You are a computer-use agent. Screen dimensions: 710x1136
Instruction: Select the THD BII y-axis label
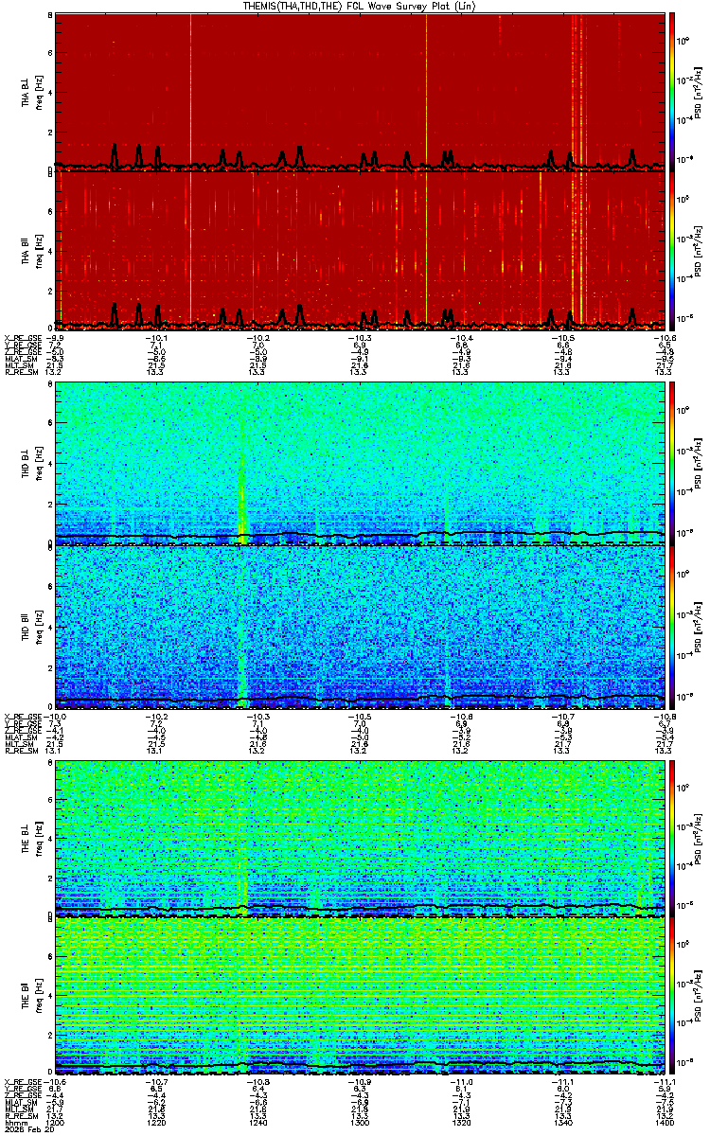click(x=26, y=627)
